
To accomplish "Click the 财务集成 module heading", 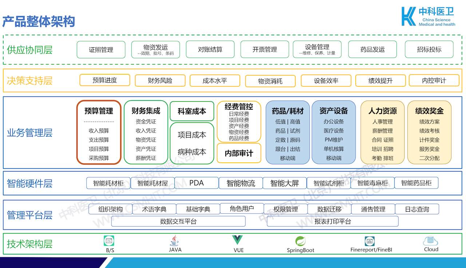I will [x=146, y=111].
